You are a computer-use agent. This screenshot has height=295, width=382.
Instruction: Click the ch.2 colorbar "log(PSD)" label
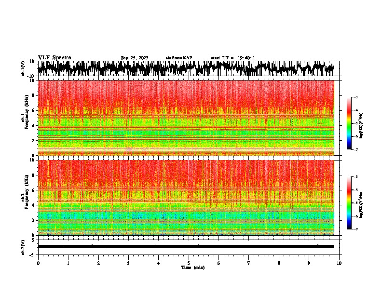361,205
